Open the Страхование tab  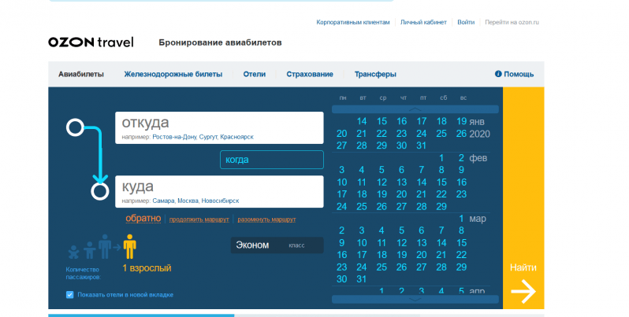click(310, 74)
